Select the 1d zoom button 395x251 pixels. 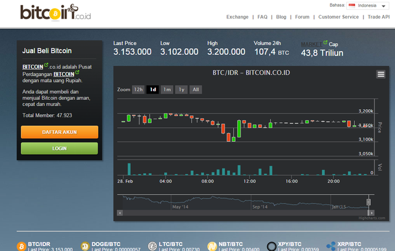pos(152,89)
